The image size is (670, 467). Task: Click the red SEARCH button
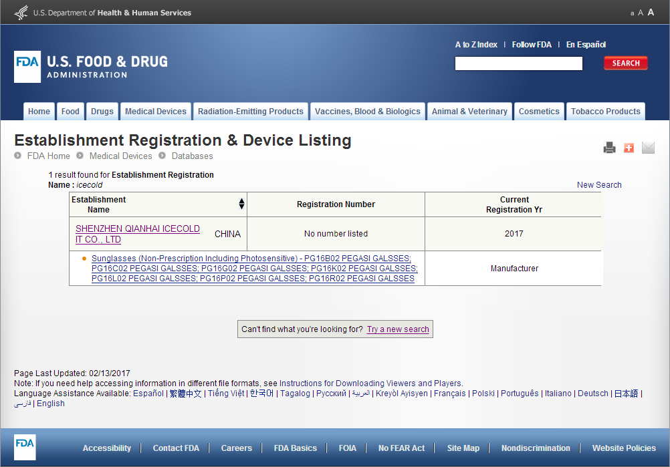(x=626, y=63)
